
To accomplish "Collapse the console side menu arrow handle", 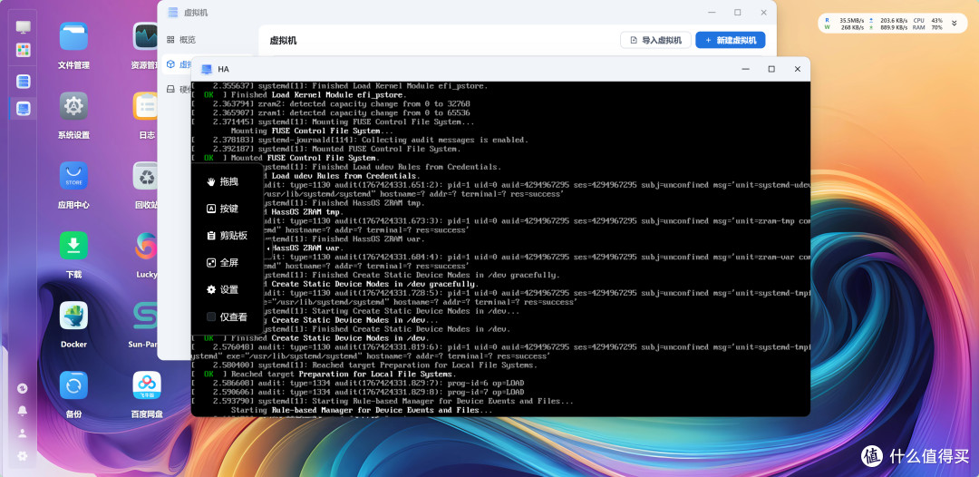I will pos(267,248).
